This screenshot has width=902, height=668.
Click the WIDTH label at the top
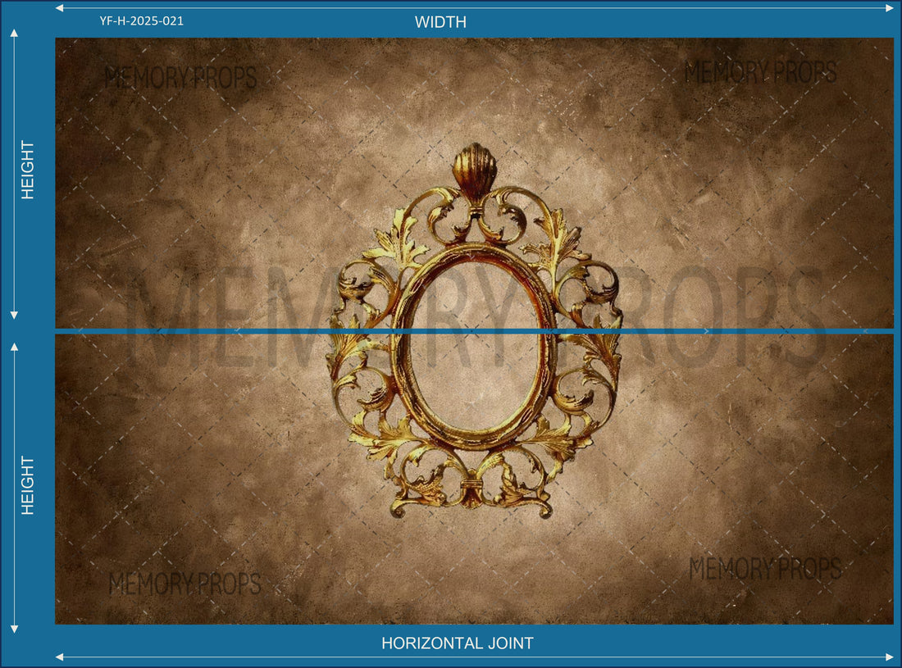(440, 22)
